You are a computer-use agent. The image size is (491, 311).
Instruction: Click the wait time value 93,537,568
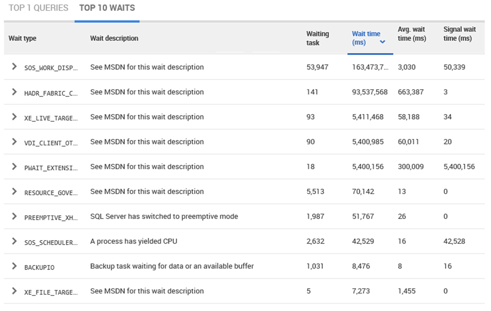370,92
